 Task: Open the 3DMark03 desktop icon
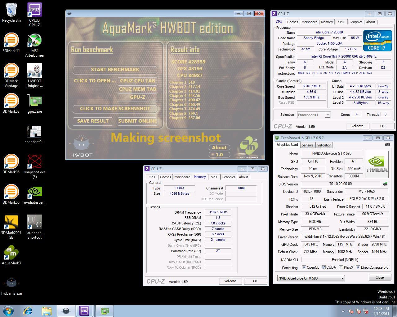[11, 103]
